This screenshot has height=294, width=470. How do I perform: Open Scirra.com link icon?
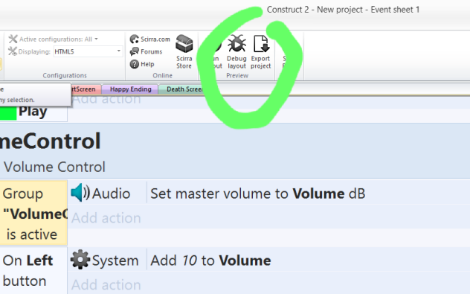tap(134, 39)
